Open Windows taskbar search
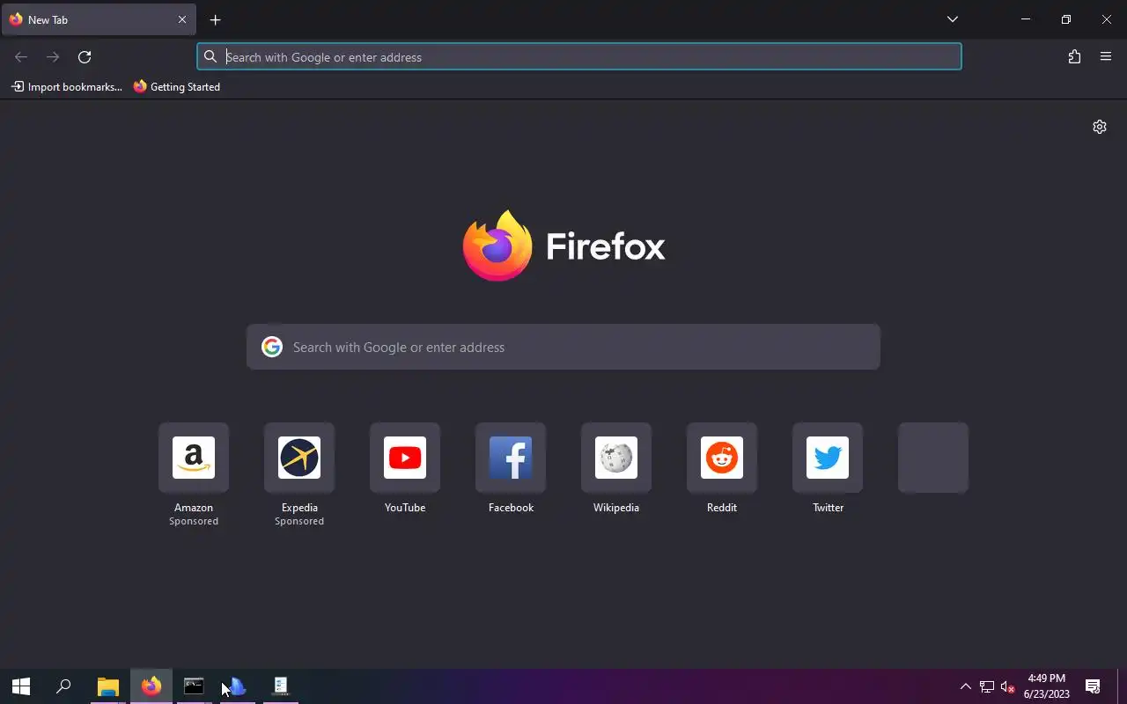The width and height of the screenshot is (1127, 704). point(63,686)
